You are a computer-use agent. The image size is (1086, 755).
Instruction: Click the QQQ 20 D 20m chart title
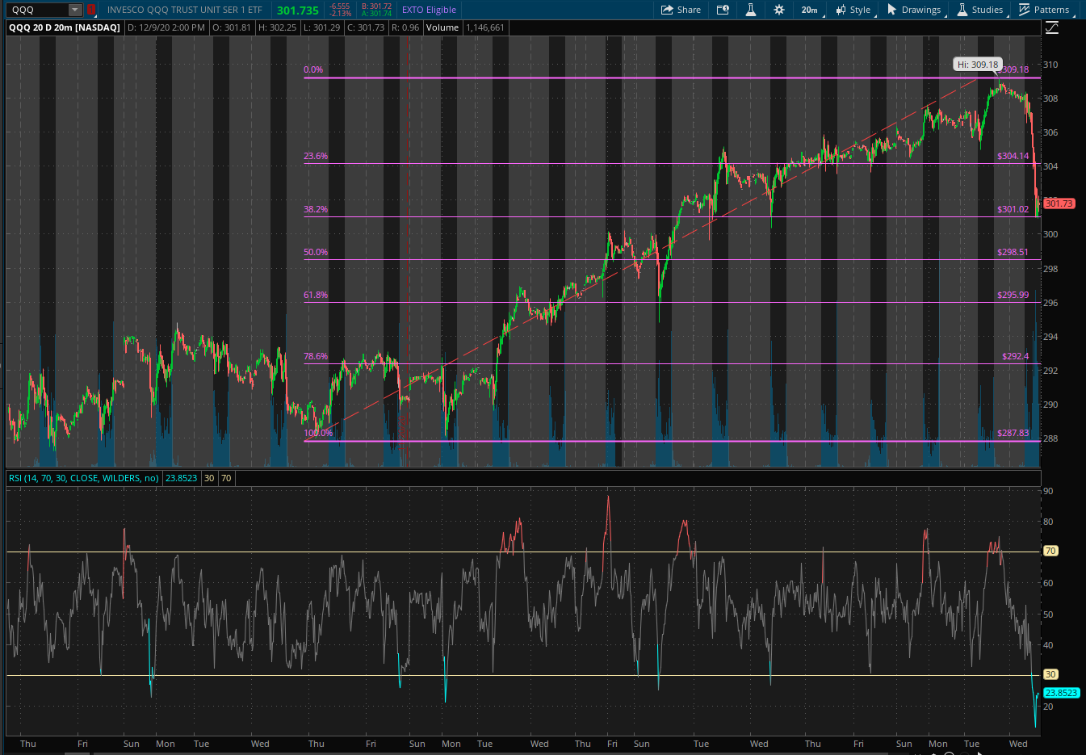click(64, 27)
